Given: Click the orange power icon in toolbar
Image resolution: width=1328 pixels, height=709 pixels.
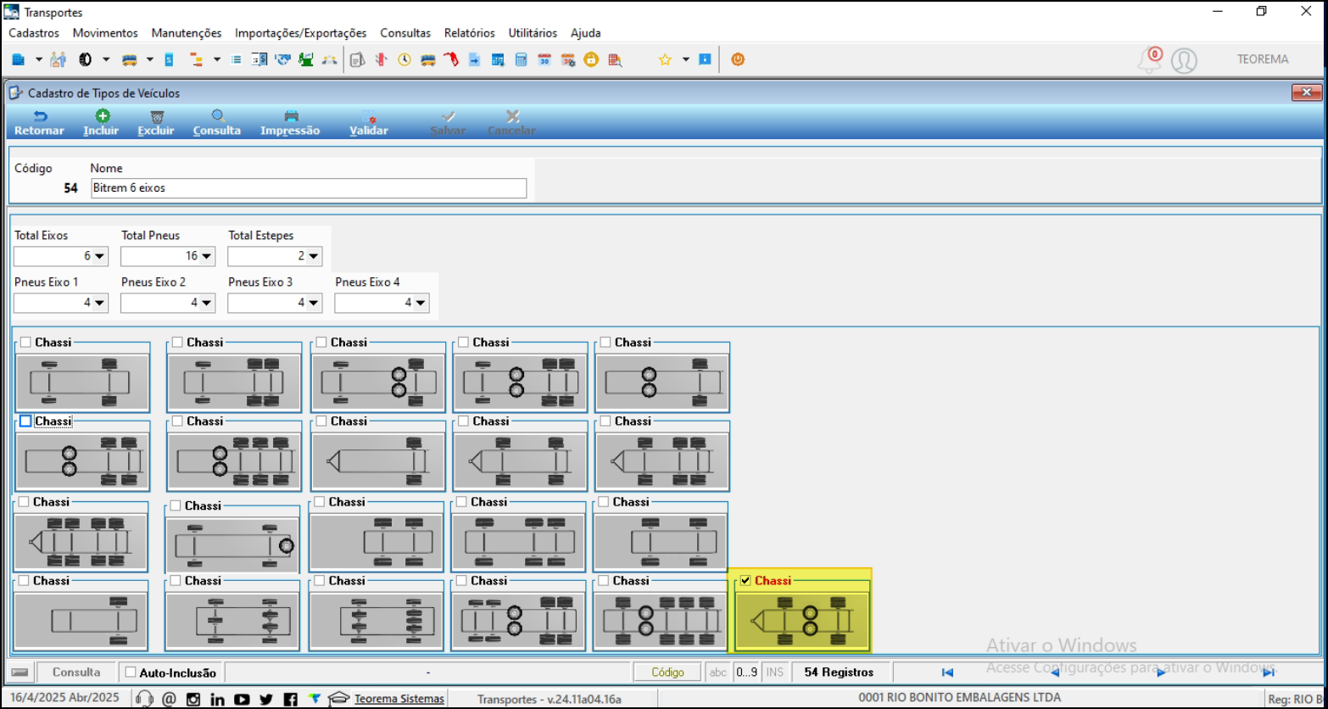Looking at the screenshot, I should [739, 59].
